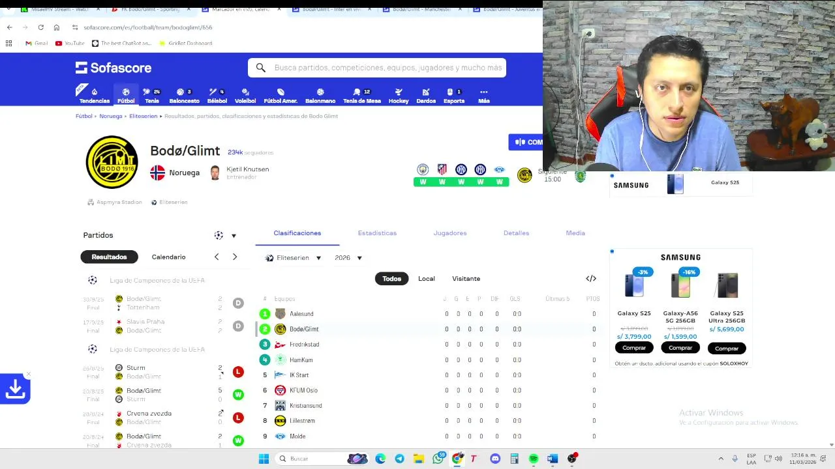Click the magnifier search icon
Image resolution: width=835 pixels, height=469 pixels.
(260, 68)
